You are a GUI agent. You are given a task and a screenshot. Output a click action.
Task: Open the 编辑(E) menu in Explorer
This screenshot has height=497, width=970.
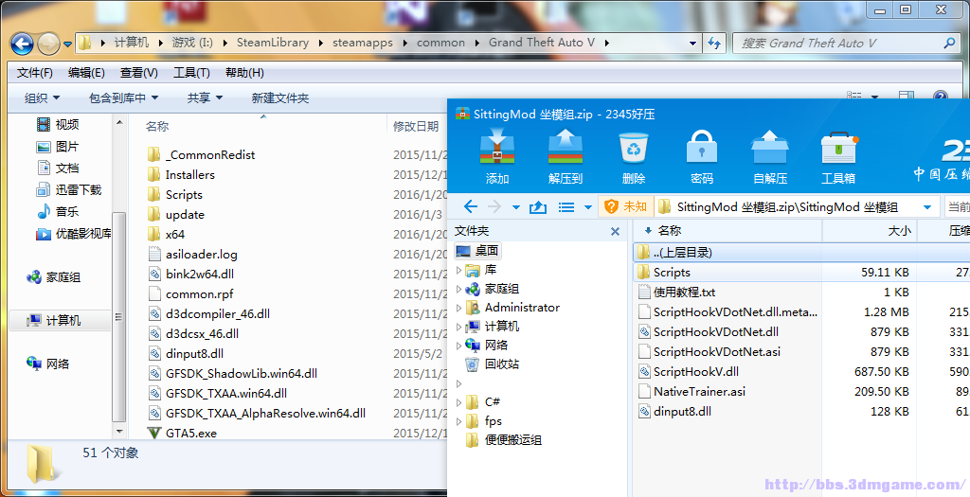pos(86,73)
